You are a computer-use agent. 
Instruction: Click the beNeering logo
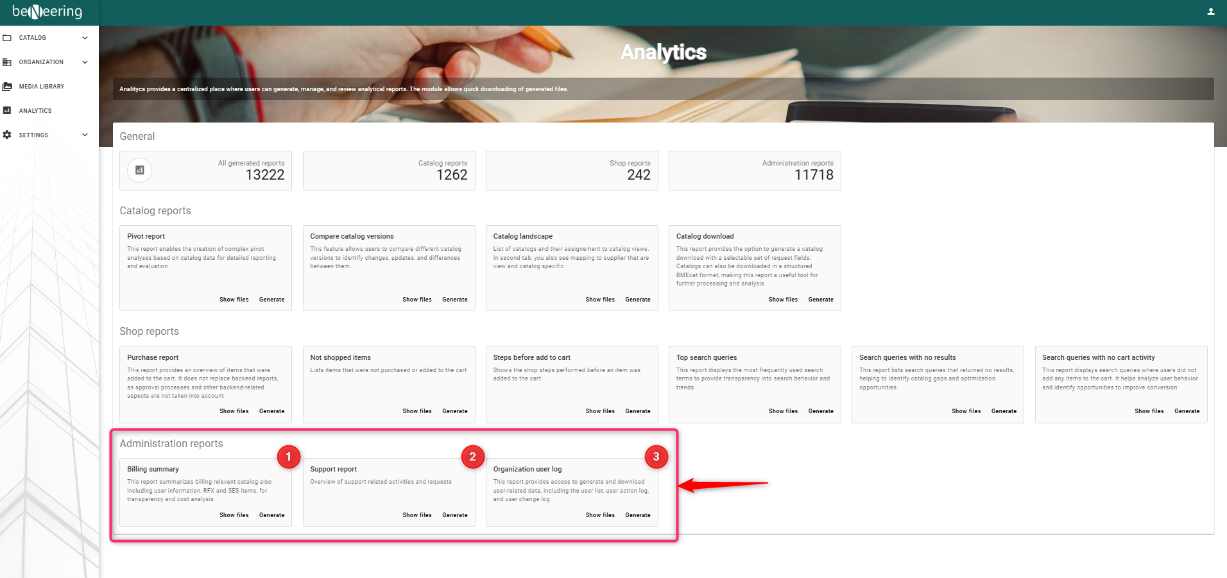47,12
